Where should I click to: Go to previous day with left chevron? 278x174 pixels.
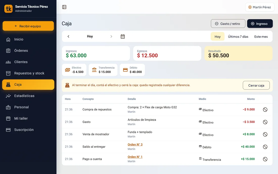tap(68, 36)
